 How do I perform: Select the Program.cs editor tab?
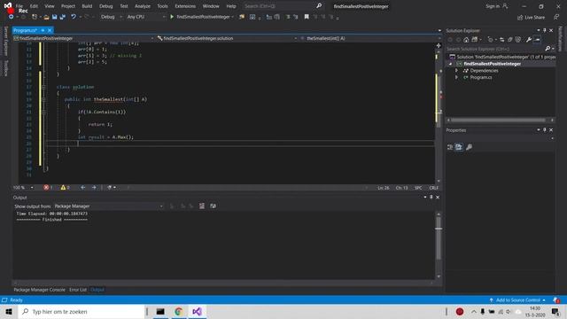[26, 30]
